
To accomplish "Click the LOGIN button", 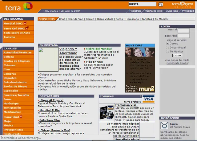I will tap(177, 56).
